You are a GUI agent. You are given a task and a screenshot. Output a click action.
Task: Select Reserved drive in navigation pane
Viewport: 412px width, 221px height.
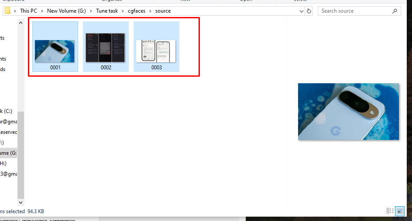click(x=8, y=132)
